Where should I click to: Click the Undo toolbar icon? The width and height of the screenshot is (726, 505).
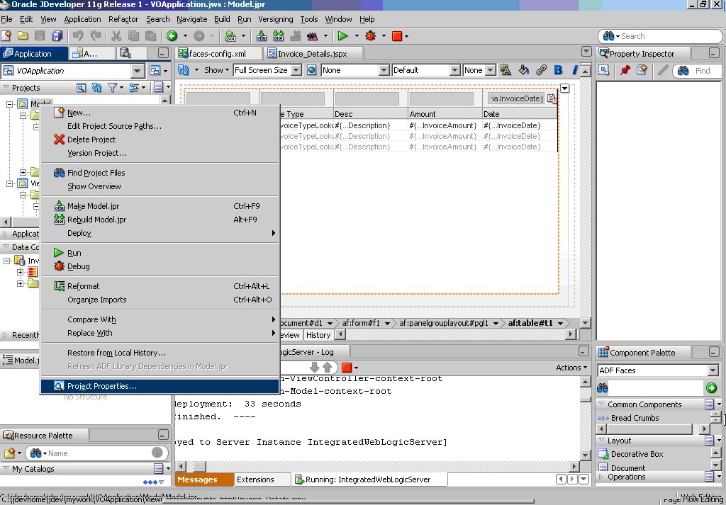click(x=78, y=35)
